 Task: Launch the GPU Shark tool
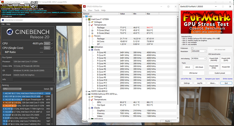point(199,67)
